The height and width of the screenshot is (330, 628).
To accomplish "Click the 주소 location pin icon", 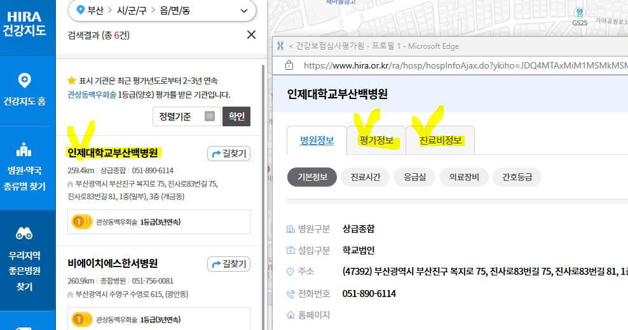I will pos(290,272).
